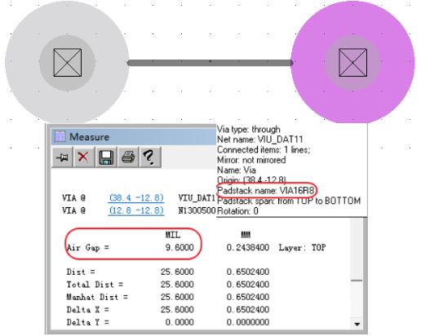
Task: Open help via question mark icon
Action: coord(150,157)
